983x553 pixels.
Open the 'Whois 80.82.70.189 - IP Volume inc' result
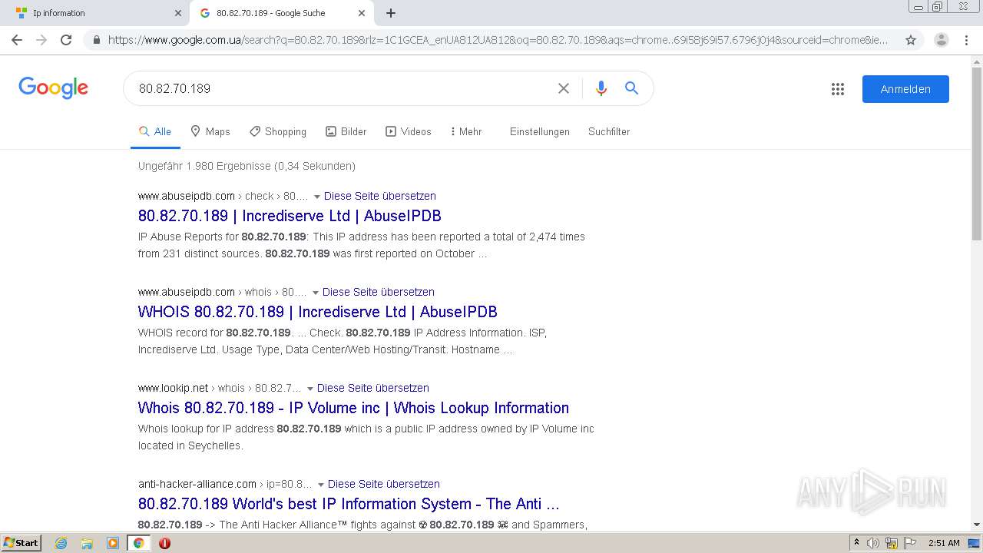353,408
